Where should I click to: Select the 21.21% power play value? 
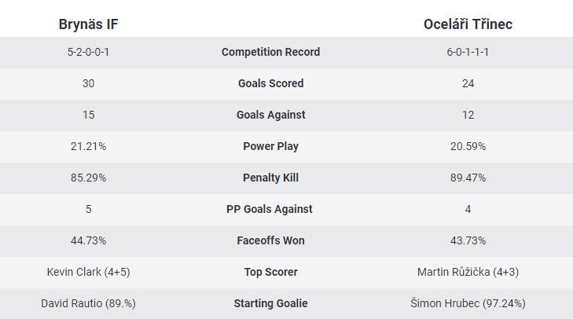88,146
